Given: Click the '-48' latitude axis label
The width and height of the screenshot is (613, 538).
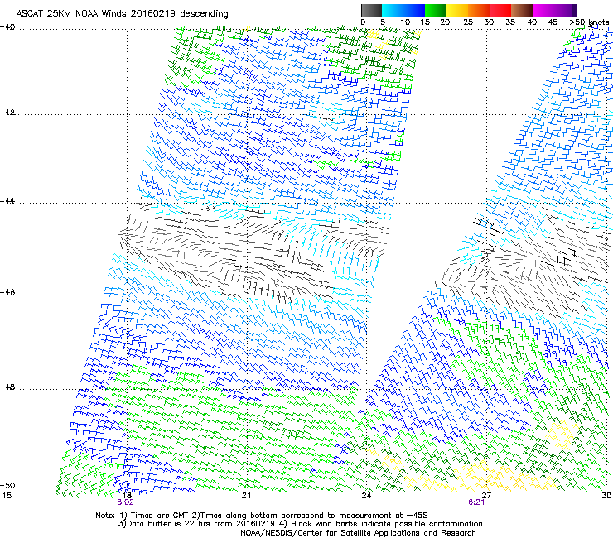Looking at the screenshot, I should (7, 387).
